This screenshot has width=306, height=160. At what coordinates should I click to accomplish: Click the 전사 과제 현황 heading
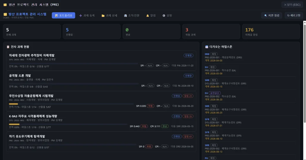coord(20,47)
